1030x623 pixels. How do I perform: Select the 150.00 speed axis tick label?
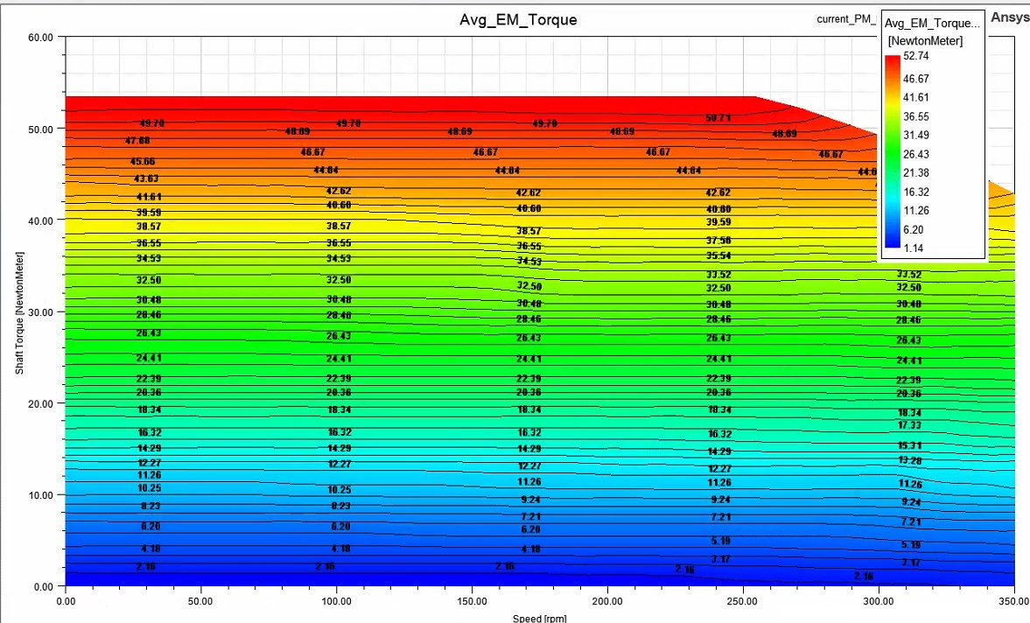(472, 600)
